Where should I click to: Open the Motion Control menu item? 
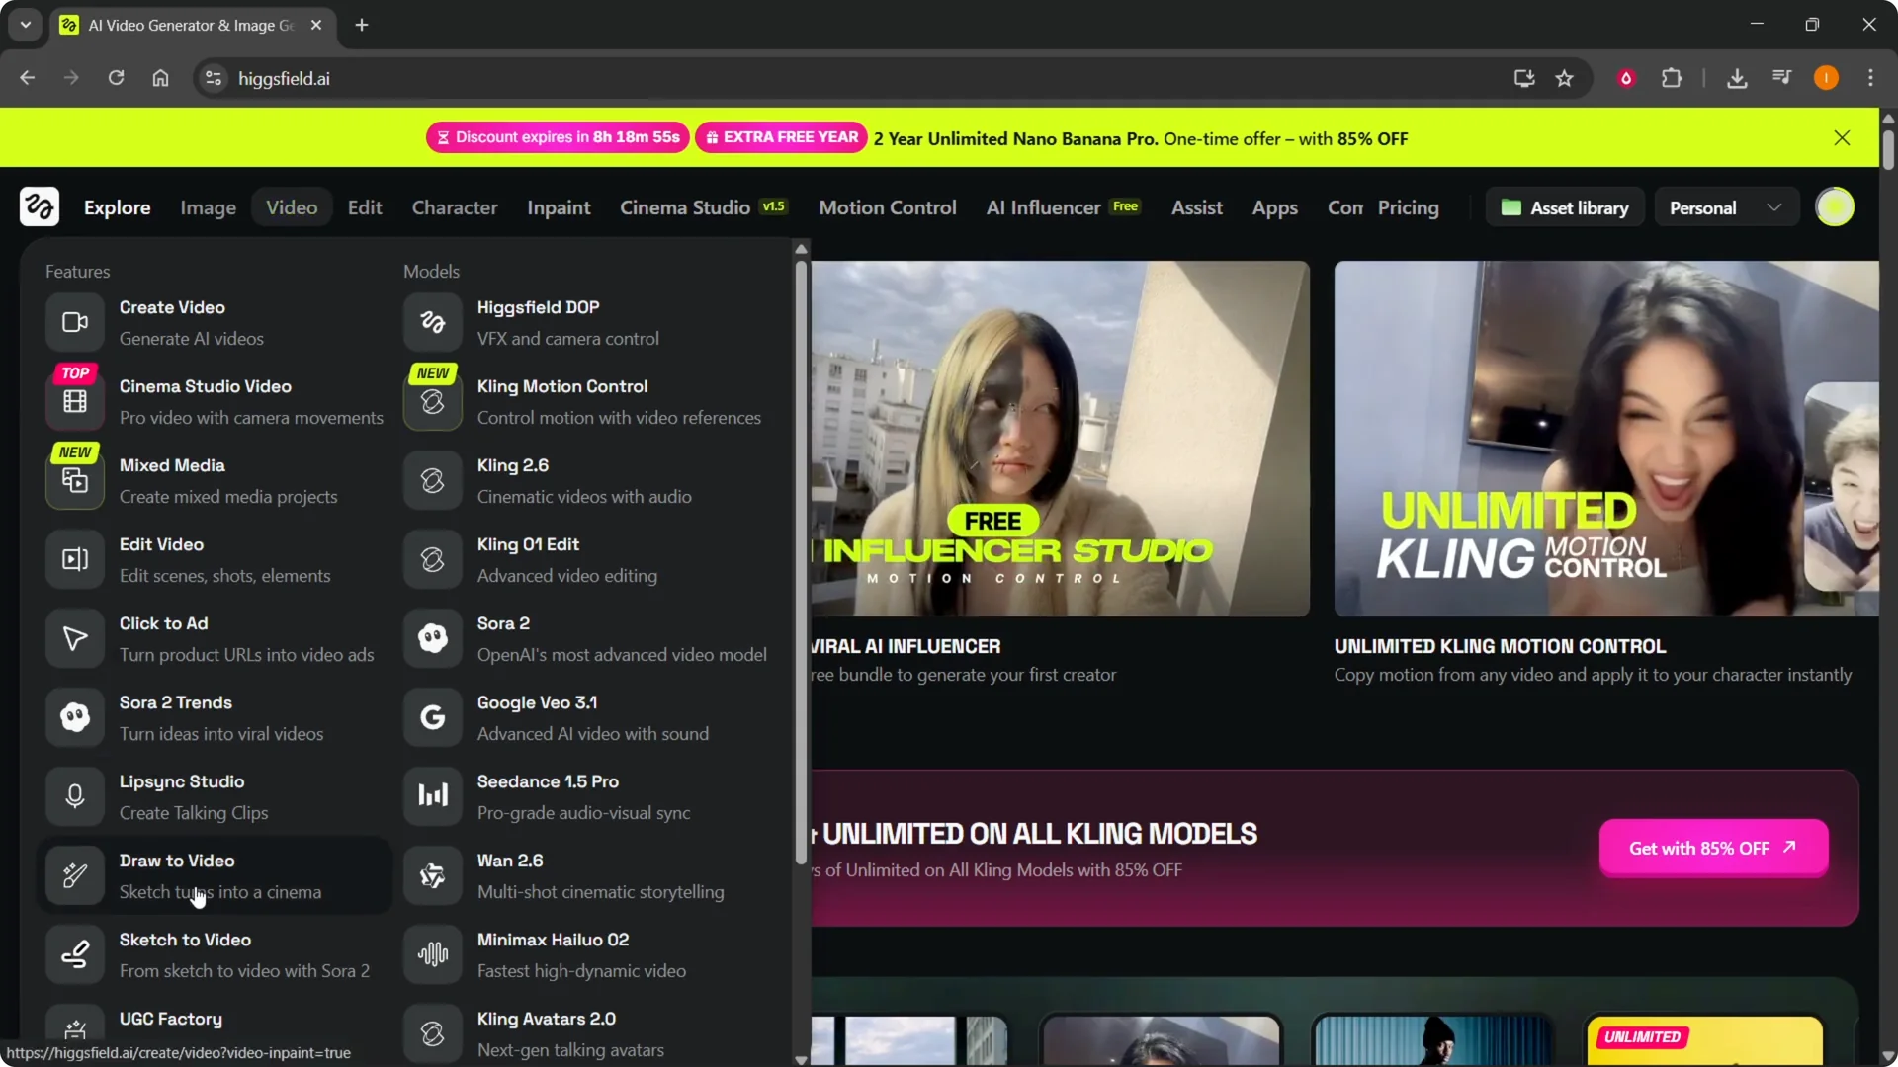coord(887,207)
